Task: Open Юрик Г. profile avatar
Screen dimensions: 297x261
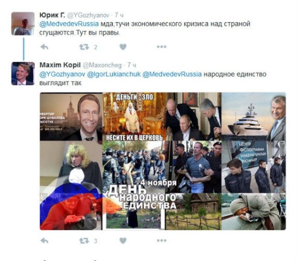Action: pos(23,24)
